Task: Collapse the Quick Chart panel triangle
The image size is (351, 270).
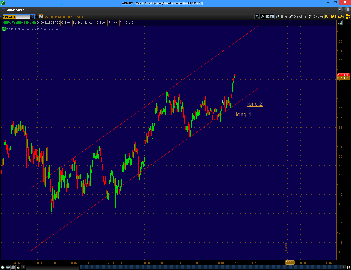Action: click(4, 9)
